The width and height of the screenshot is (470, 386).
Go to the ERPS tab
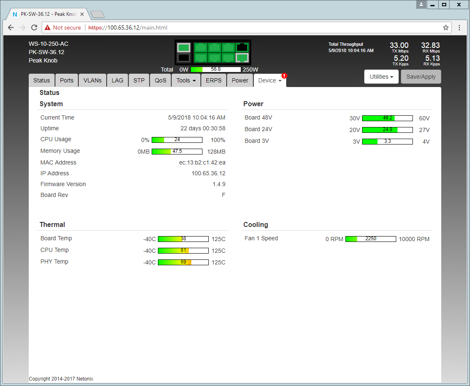(x=214, y=80)
